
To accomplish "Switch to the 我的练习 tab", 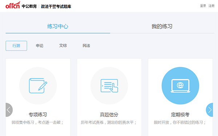I will [x=162, y=26].
